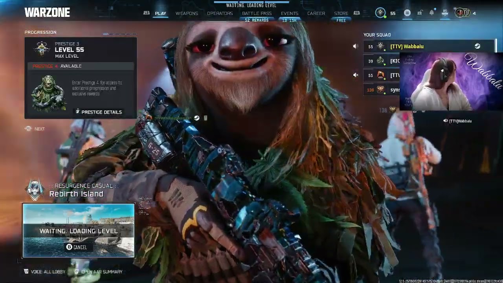
Task: Open Prestige Details
Action: pos(99,112)
